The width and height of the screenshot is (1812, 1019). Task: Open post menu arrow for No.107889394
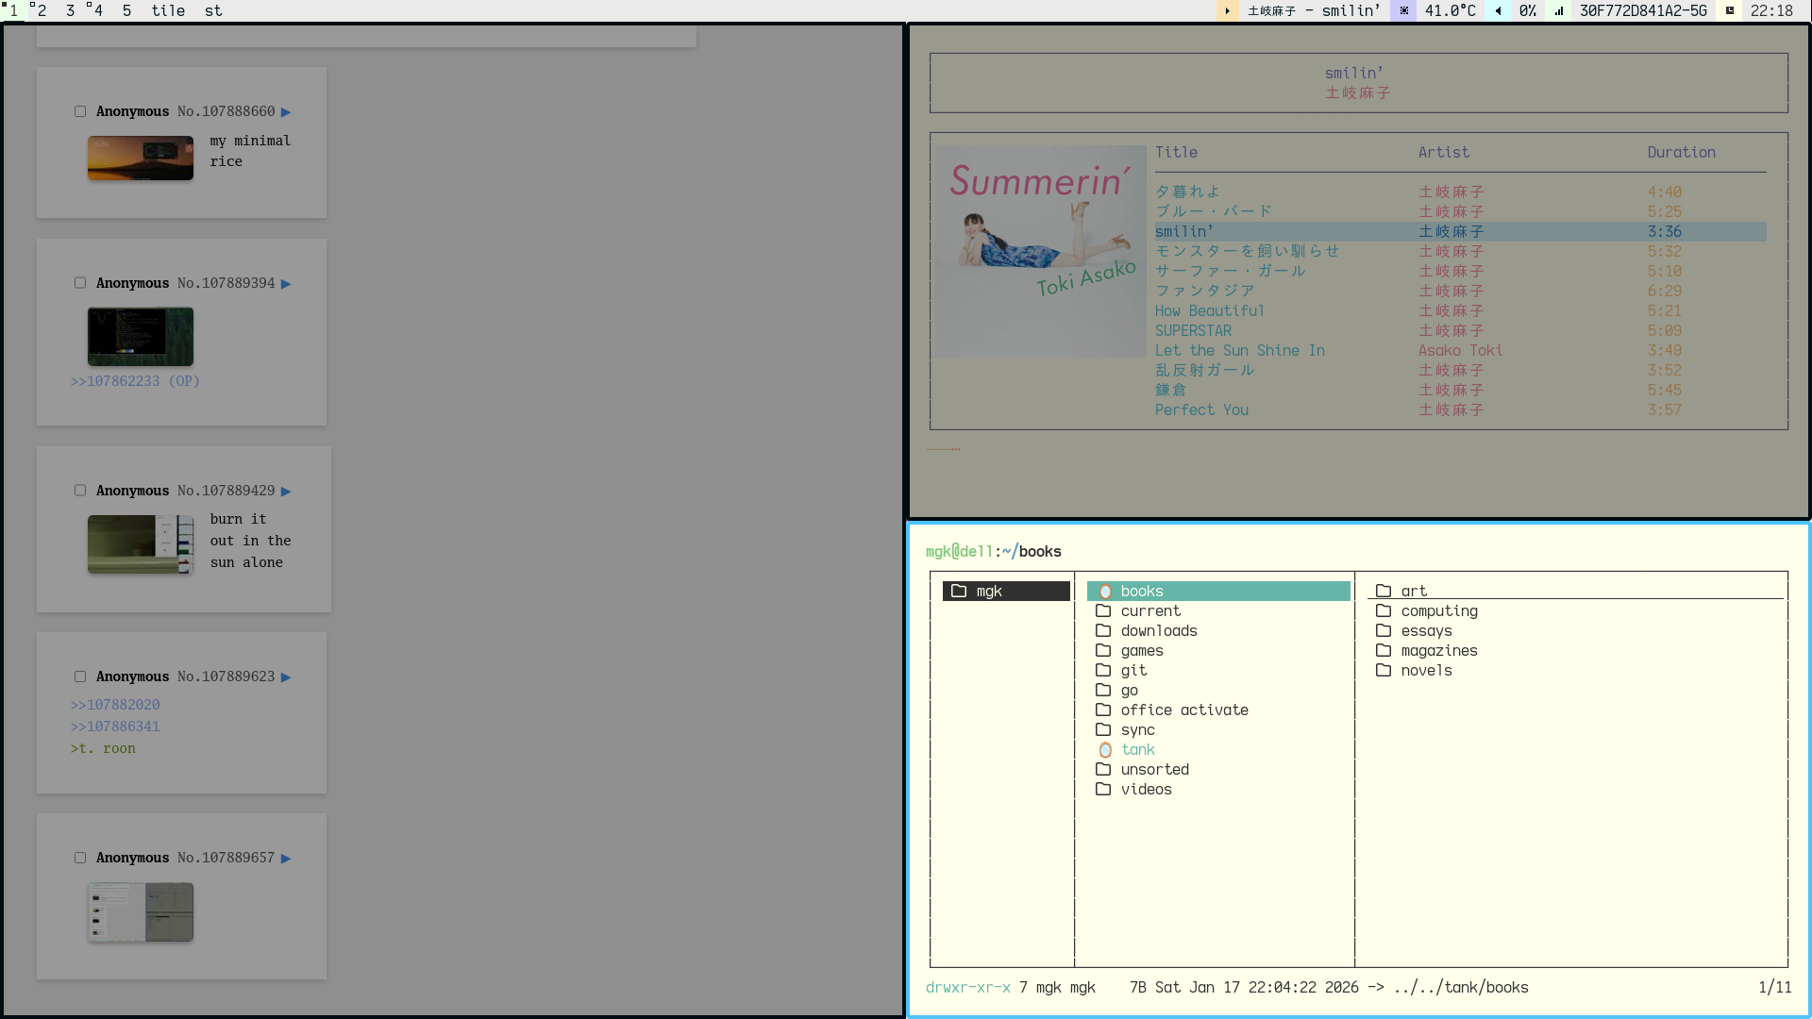(286, 284)
